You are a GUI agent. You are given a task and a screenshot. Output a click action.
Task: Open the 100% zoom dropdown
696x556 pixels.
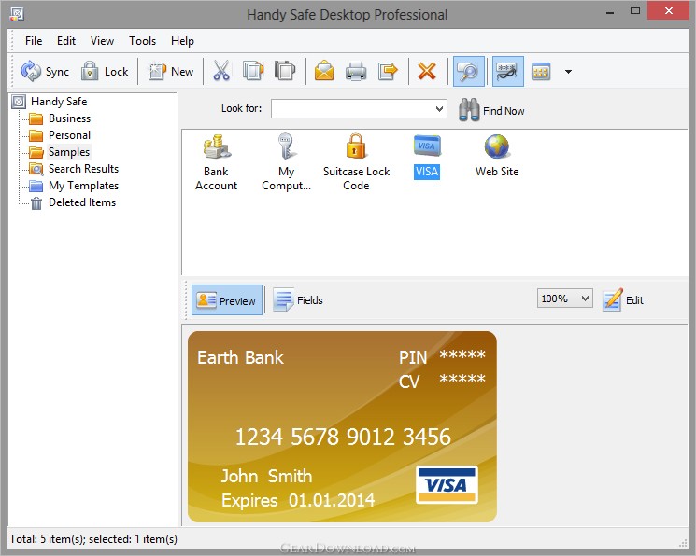(x=564, y=299)
